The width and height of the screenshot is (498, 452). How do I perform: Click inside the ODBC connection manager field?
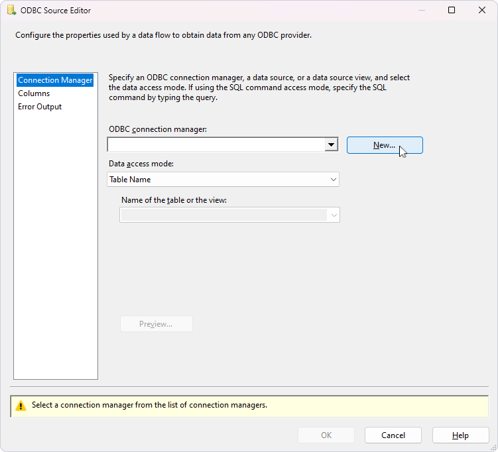216,144
